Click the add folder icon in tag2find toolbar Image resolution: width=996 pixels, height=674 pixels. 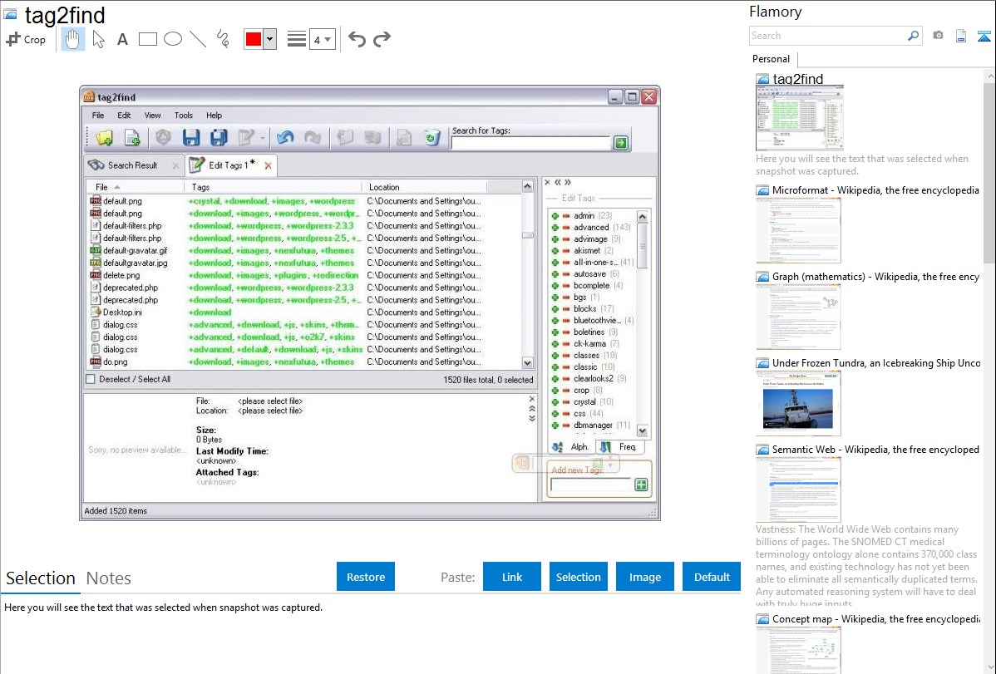click(x=104, y=138)
